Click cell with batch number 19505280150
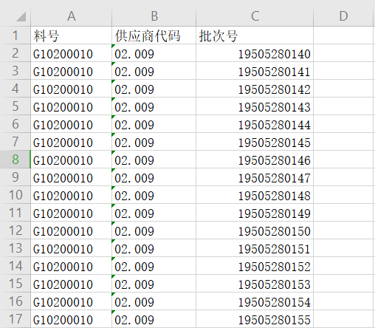375x328 pixels. [x=255, y=230]
